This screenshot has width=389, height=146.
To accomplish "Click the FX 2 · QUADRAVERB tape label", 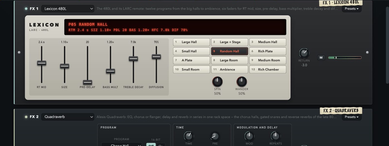I will (x=341, y=111).
